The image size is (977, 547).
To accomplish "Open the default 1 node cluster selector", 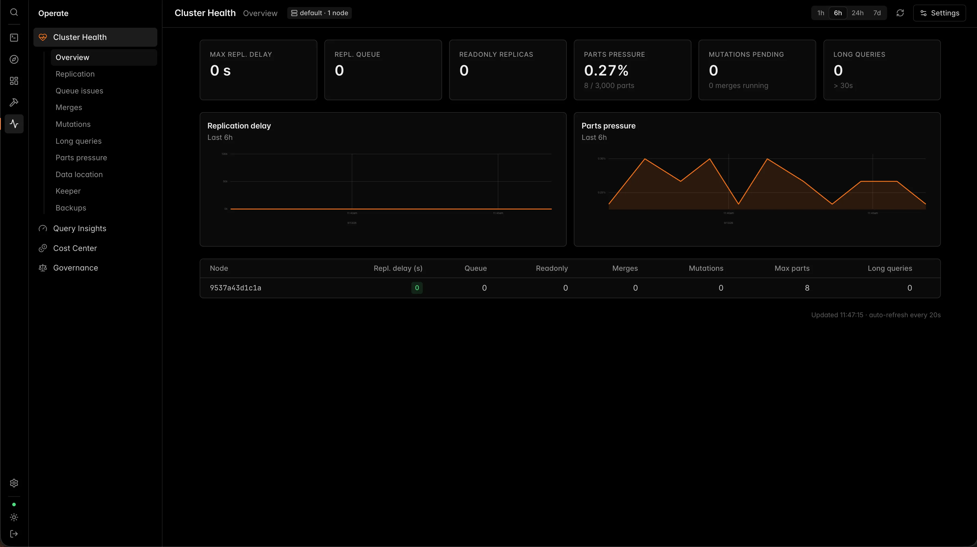I will tap(319, 13).
